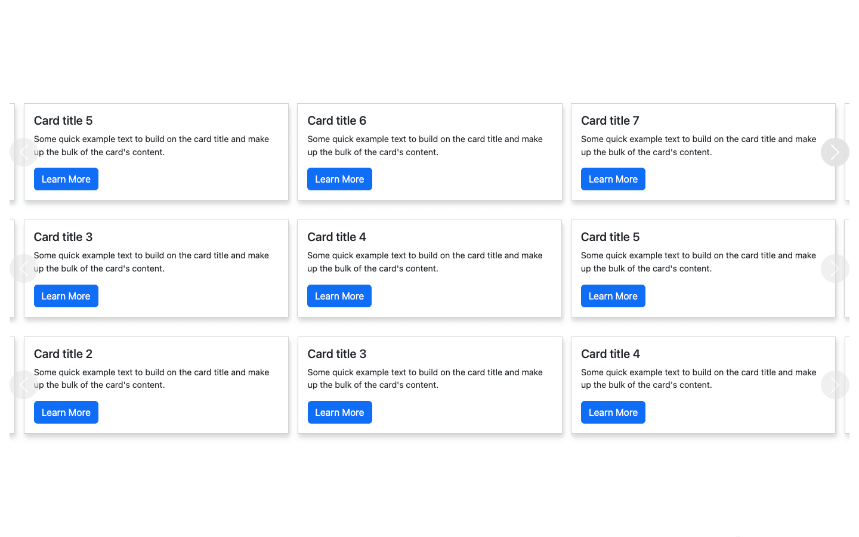859x537 pixels.
Task: Click Learn More on bottom row's Card title 3
Action: coord(339,412)
